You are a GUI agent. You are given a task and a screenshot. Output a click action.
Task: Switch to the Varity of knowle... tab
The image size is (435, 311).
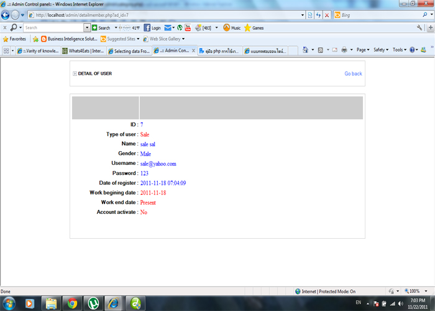(x=38, y=51)
